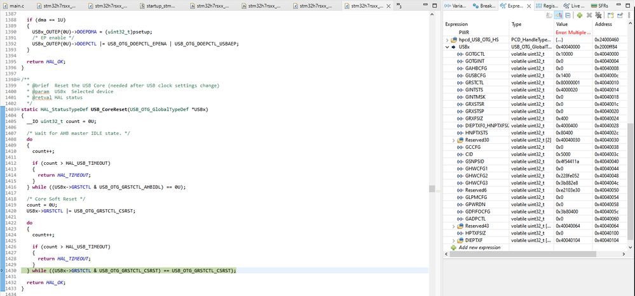The image size is (635, 296).
Task: Click Remove All Expressions double-X icon
Action: (x=597, y=15)
